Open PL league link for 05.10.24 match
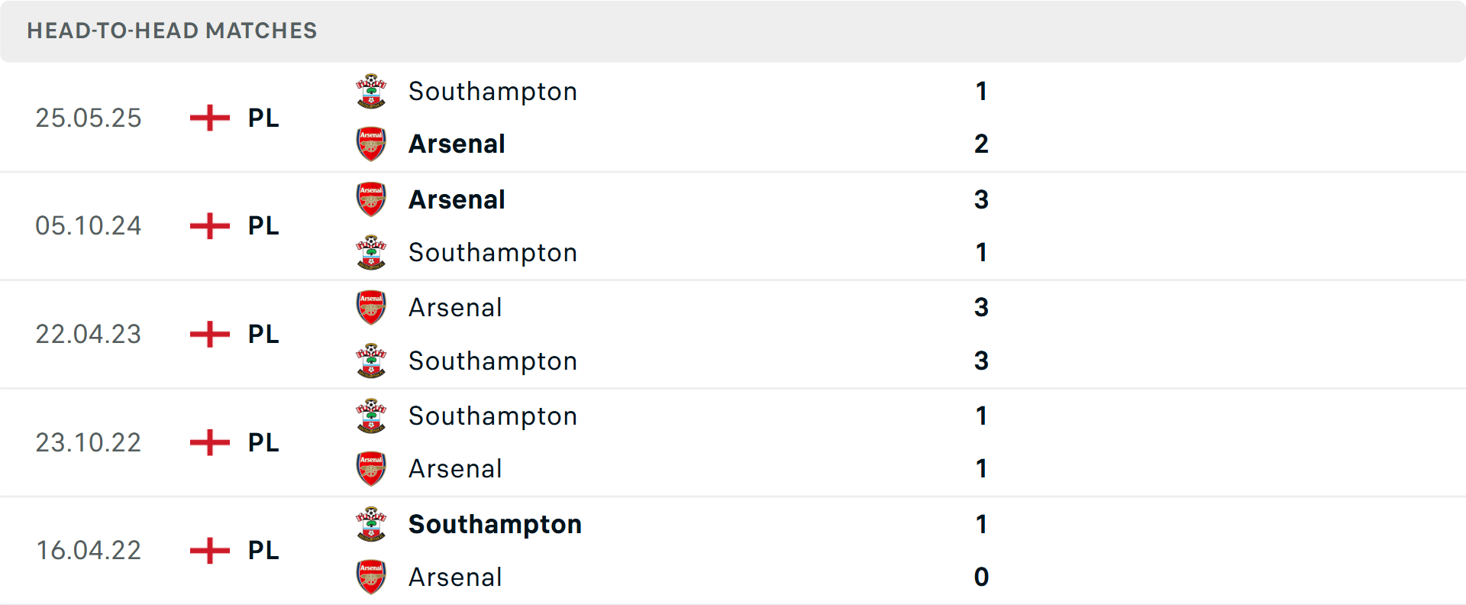The height and width of the screenshot is (605, 1466). [263, 226]
